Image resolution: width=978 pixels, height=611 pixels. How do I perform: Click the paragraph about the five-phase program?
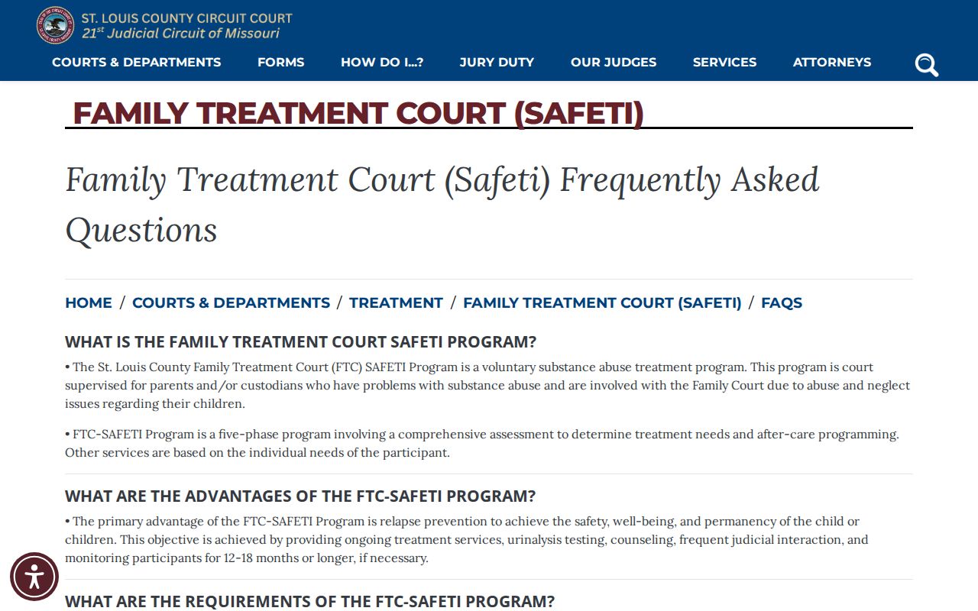point(482,444)
